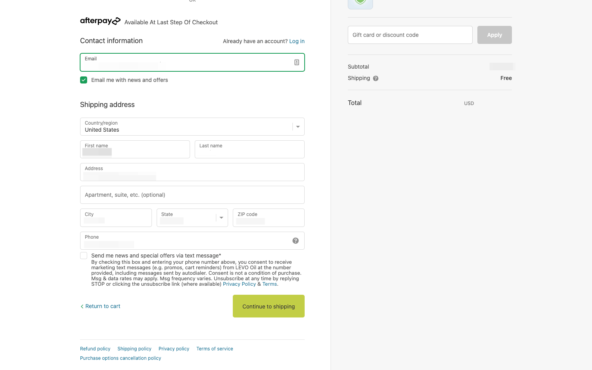Image resolution: width=592 pixels, height=370 pixels.
Task: Click the Contact information heading
Action: click(x=111, y=41)
